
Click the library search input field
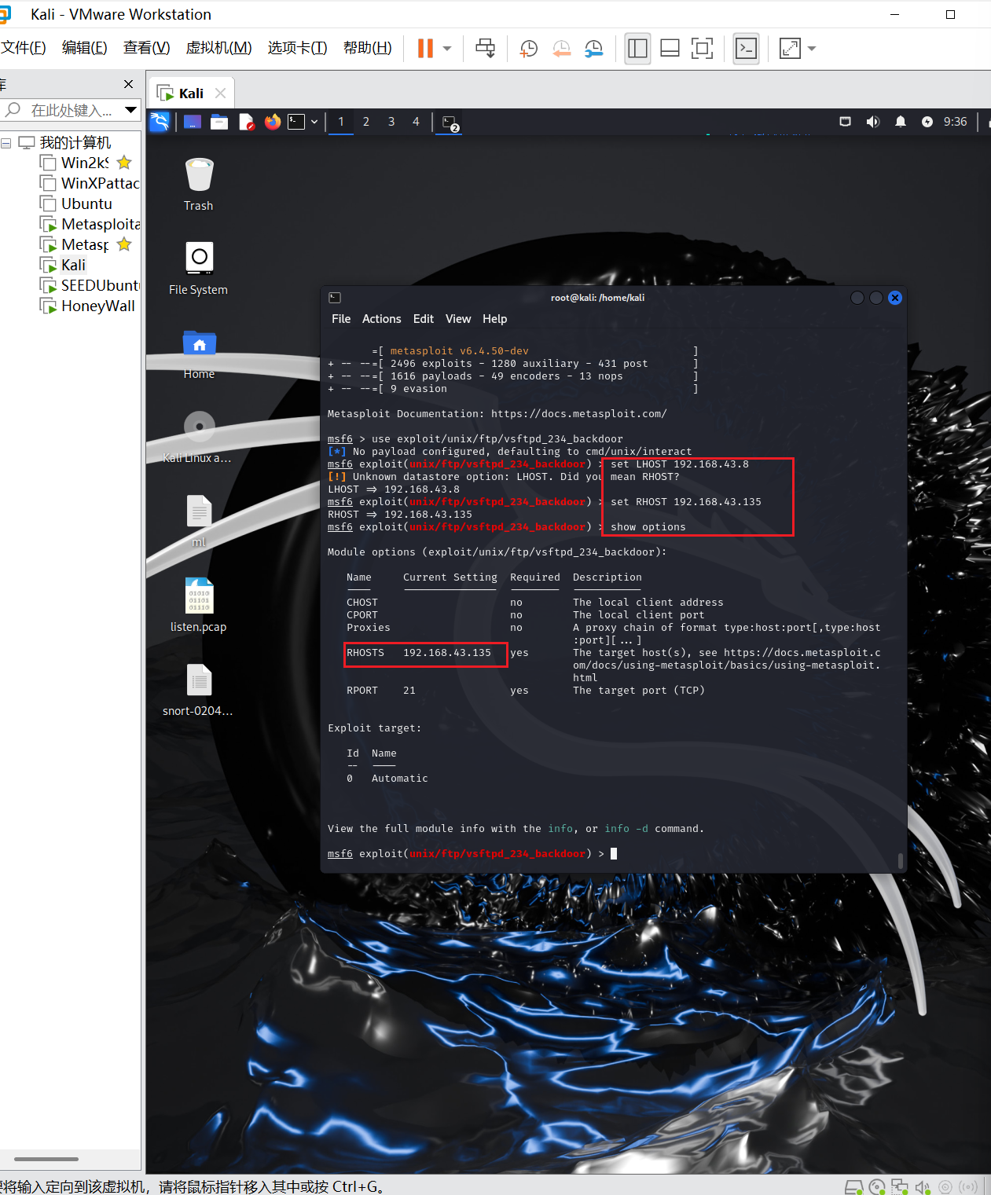pos(63,110)
